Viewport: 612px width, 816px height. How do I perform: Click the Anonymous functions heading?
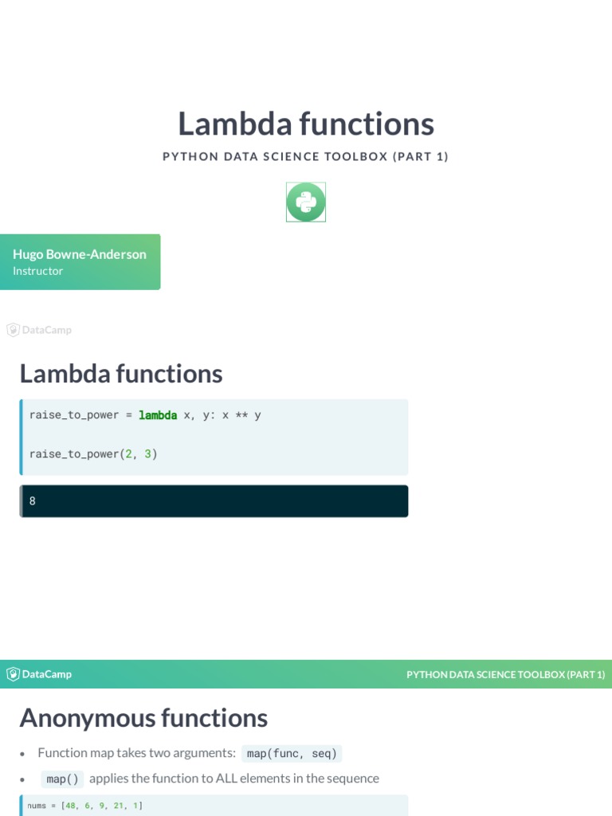(x=143, y=718)
